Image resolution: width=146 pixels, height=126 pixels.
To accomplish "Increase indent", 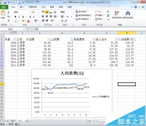I will [47, 21].
